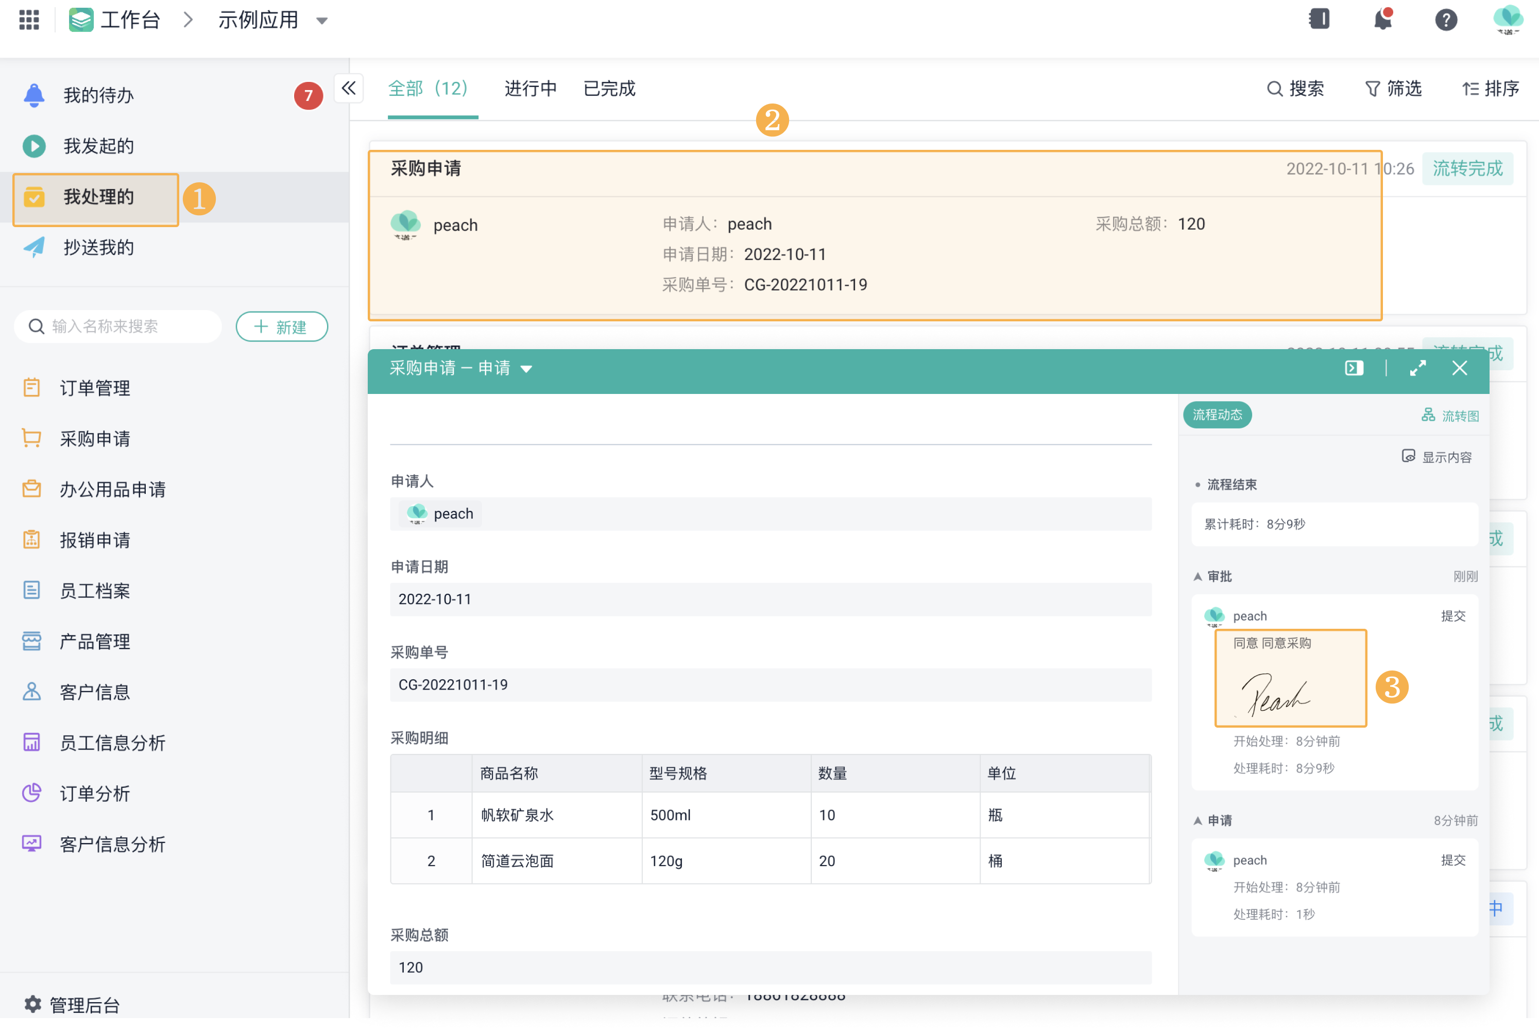1539x1032 pixels.
Task: Open the 示例应用 dropdown
Action: pos(322,21)
